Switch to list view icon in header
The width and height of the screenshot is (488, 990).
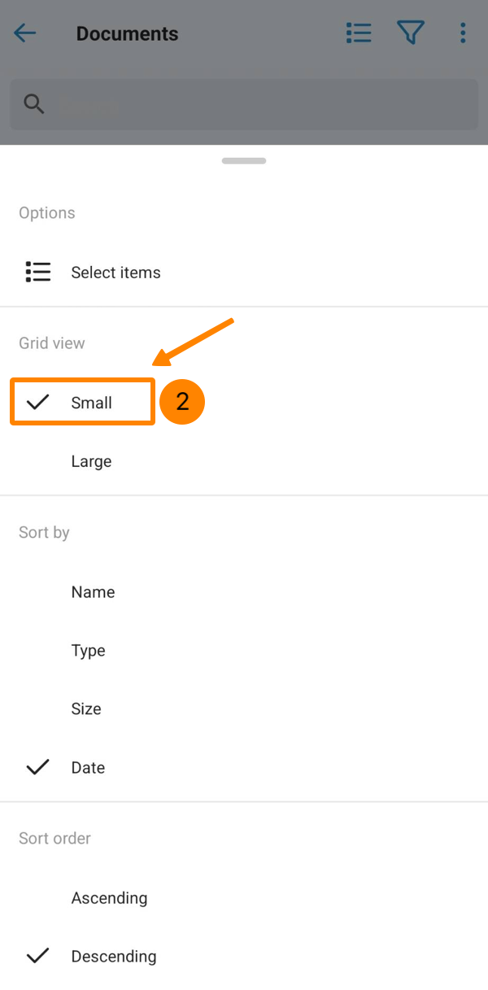click(x=359, y=33)
